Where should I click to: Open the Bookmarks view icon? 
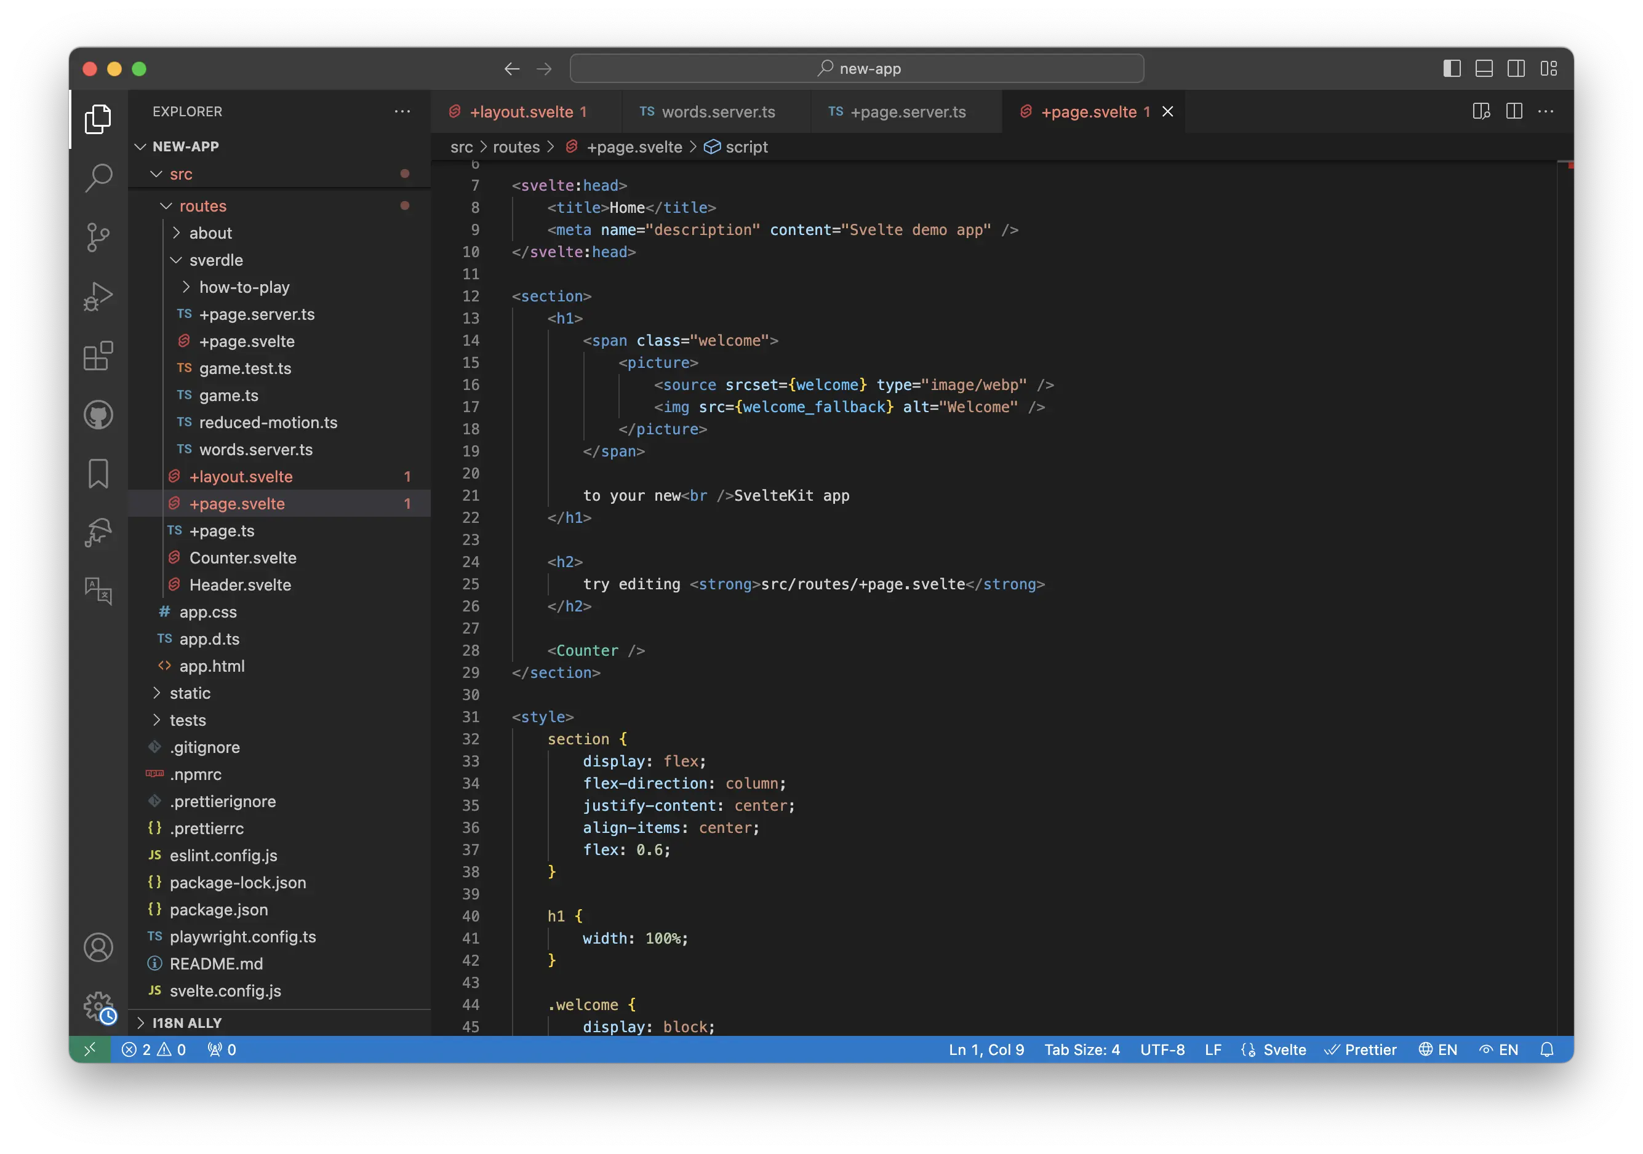pyautogui.click(x=98, y=474)
